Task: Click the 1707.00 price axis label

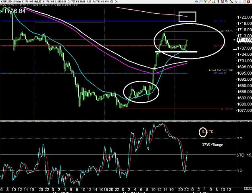Action: [244, 48]
